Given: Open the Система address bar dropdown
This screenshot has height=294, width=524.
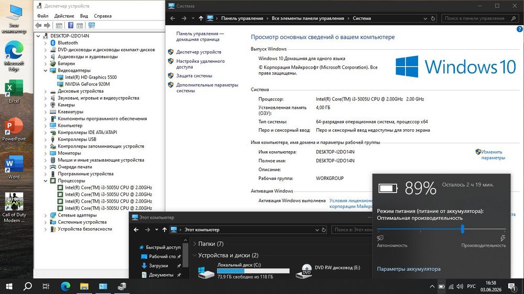Looking at the screenshot, I should (x=425, y=18).
